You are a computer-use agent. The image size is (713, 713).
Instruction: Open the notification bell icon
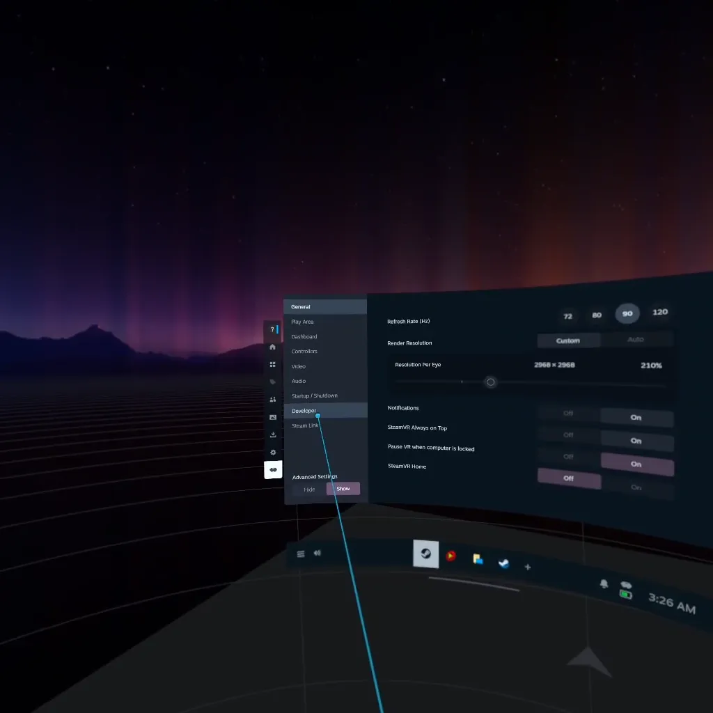604,583
